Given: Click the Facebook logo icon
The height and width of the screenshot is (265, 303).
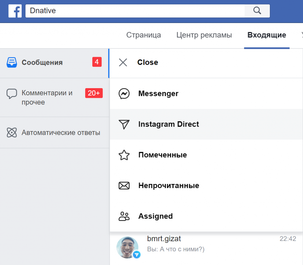Looking at the screenshot, I should point(15,11).
